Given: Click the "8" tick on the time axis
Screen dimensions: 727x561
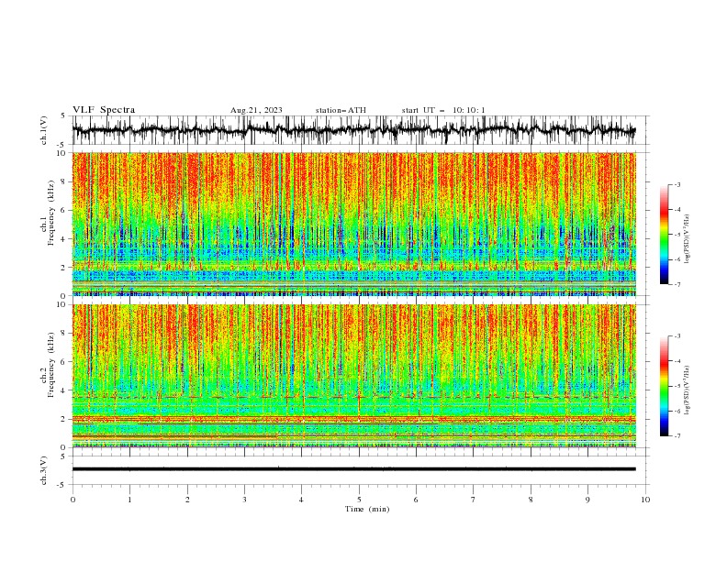Looking at the screenshot, I should [531, 500].
